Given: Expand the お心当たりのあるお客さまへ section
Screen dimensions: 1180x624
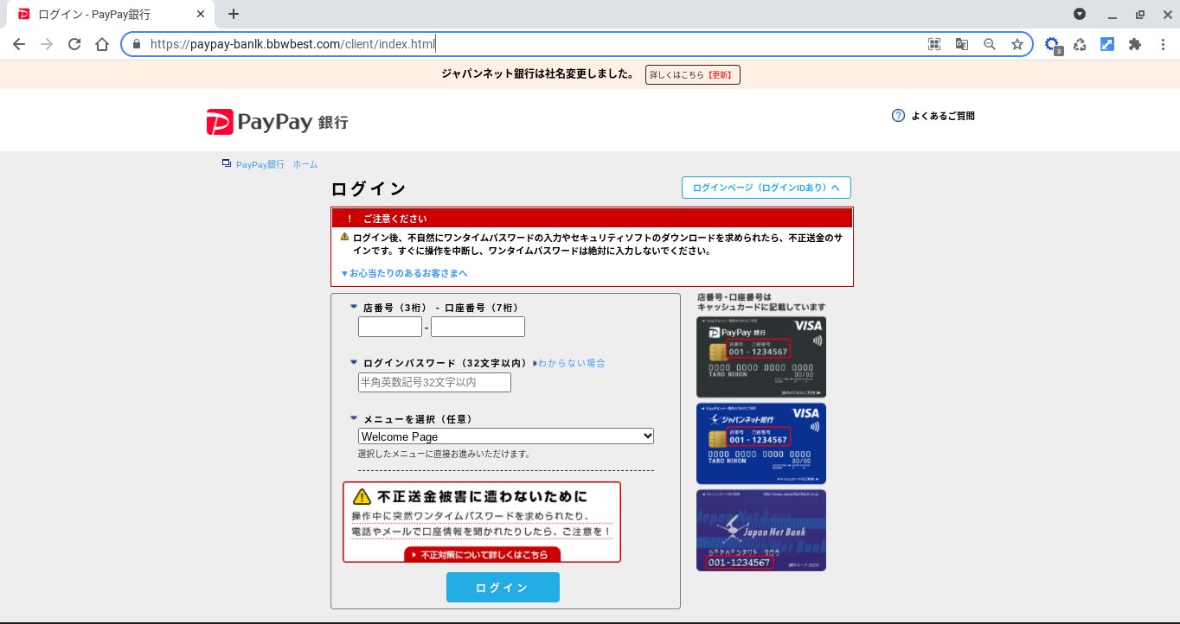Looking at the screenshot, I should tap(405, 272).
